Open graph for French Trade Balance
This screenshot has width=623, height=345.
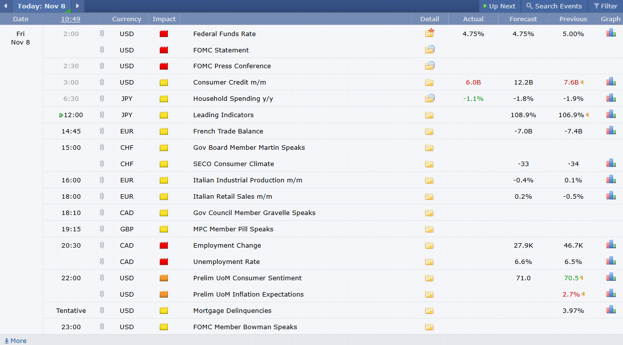point(611,130)
